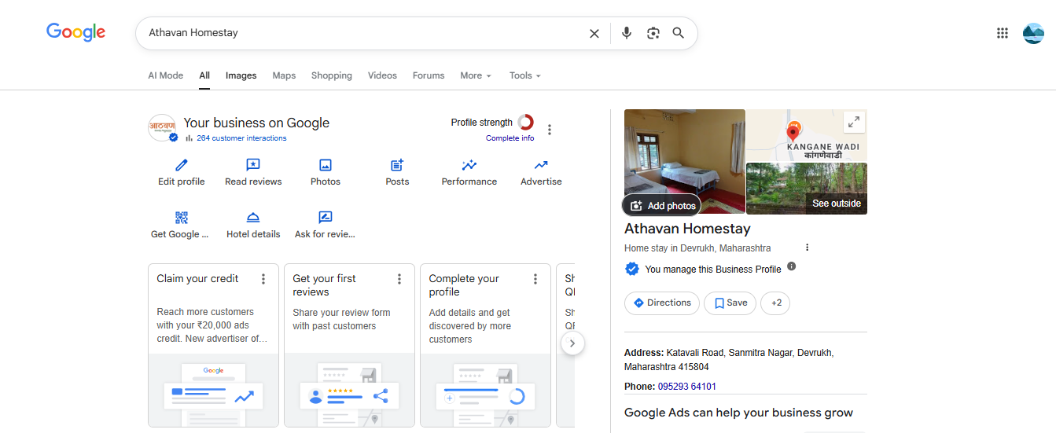The image size is (1056, 433).
Task: Start voice search with microphone icon
Action: (x=627, y=33)
